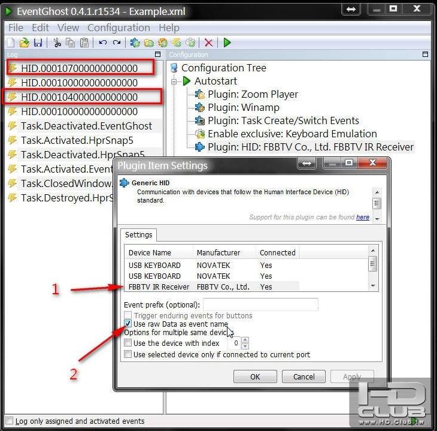437x431 pixels.
Task: Click the Open file folder icon
Action: pos(25,43)
